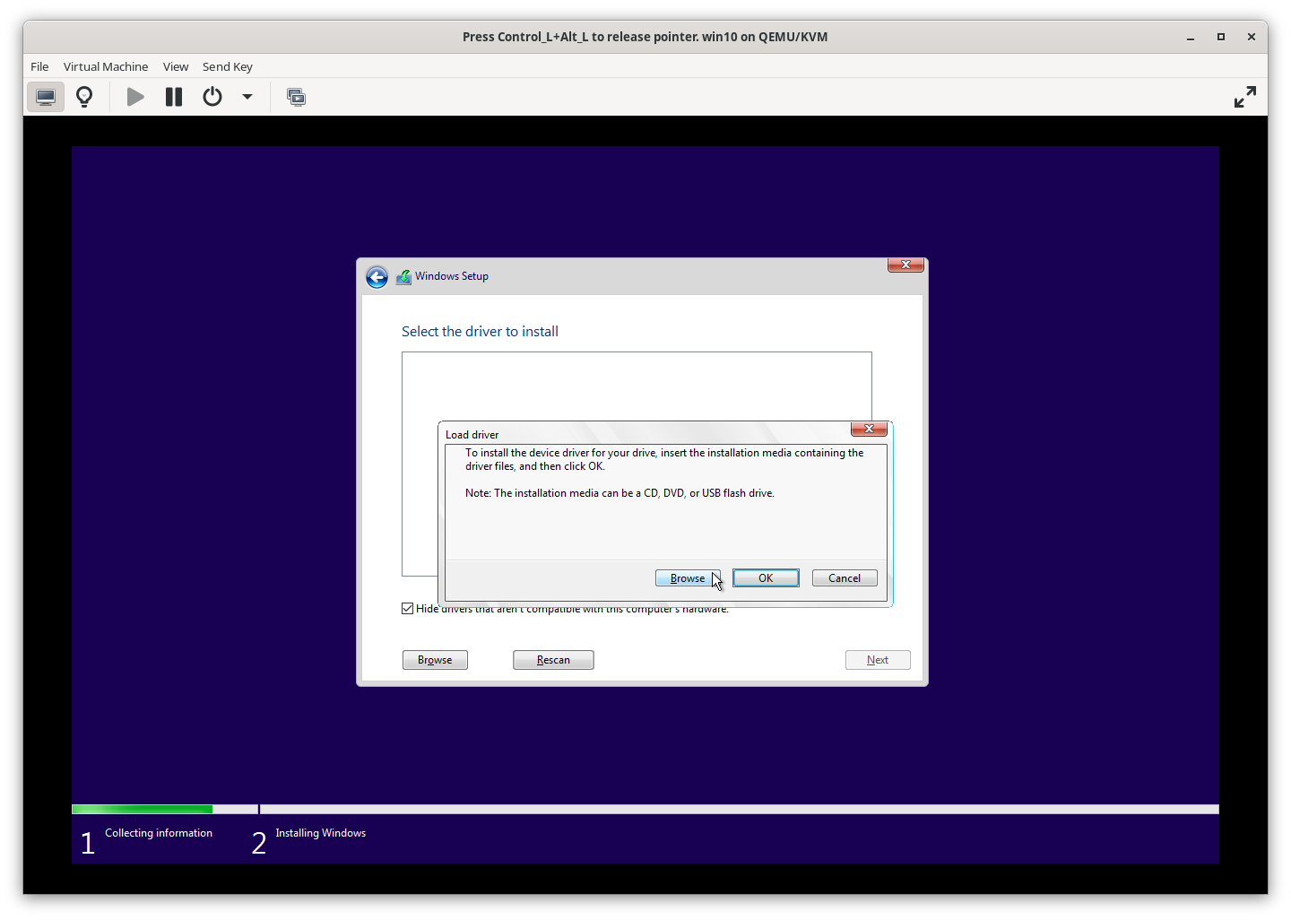
Task: Click the Windows Setup title icon
Action: pyautogui.click(x=403, y=277)
